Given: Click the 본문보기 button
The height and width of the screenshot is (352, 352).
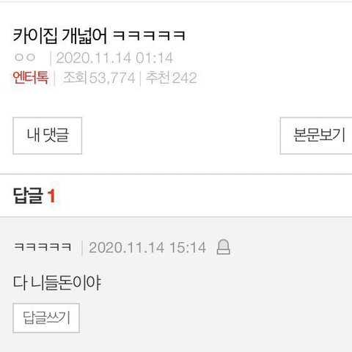Looking at the screenshot, I should [x=316, y=136].
